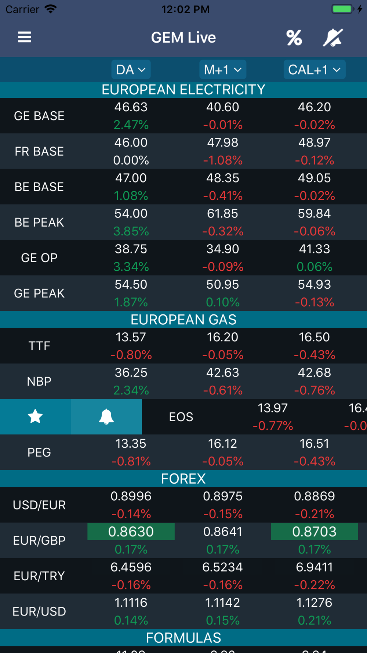Set an alert for EOS with bell

coord(106,416)
